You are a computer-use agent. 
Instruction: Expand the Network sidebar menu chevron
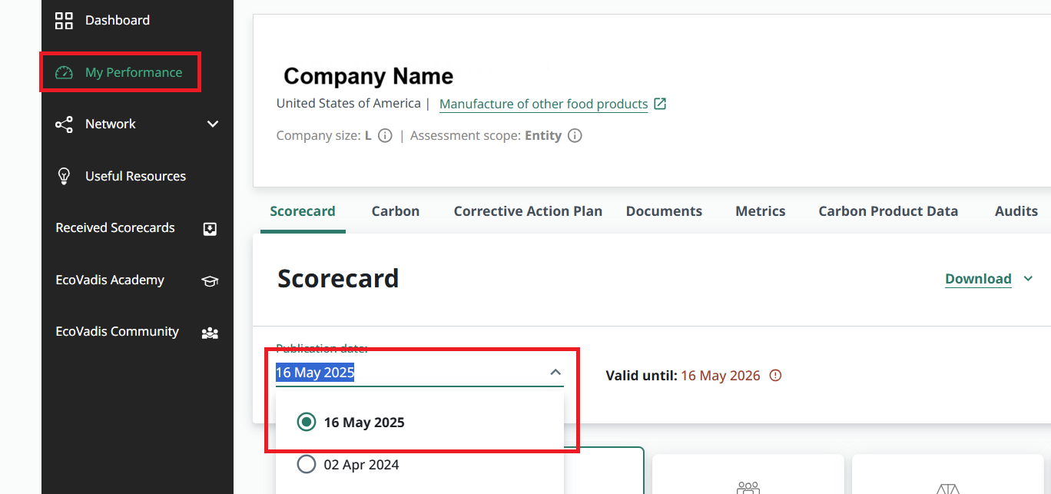tap(213, 124)
